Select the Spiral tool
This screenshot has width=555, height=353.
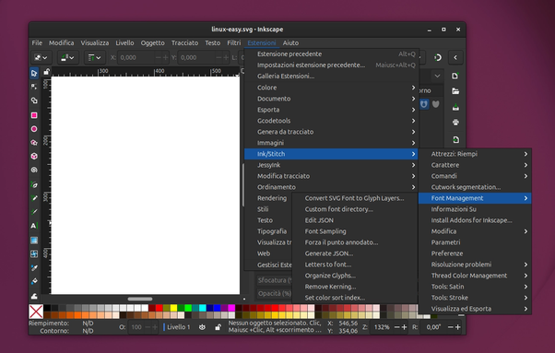coord(34,170)
